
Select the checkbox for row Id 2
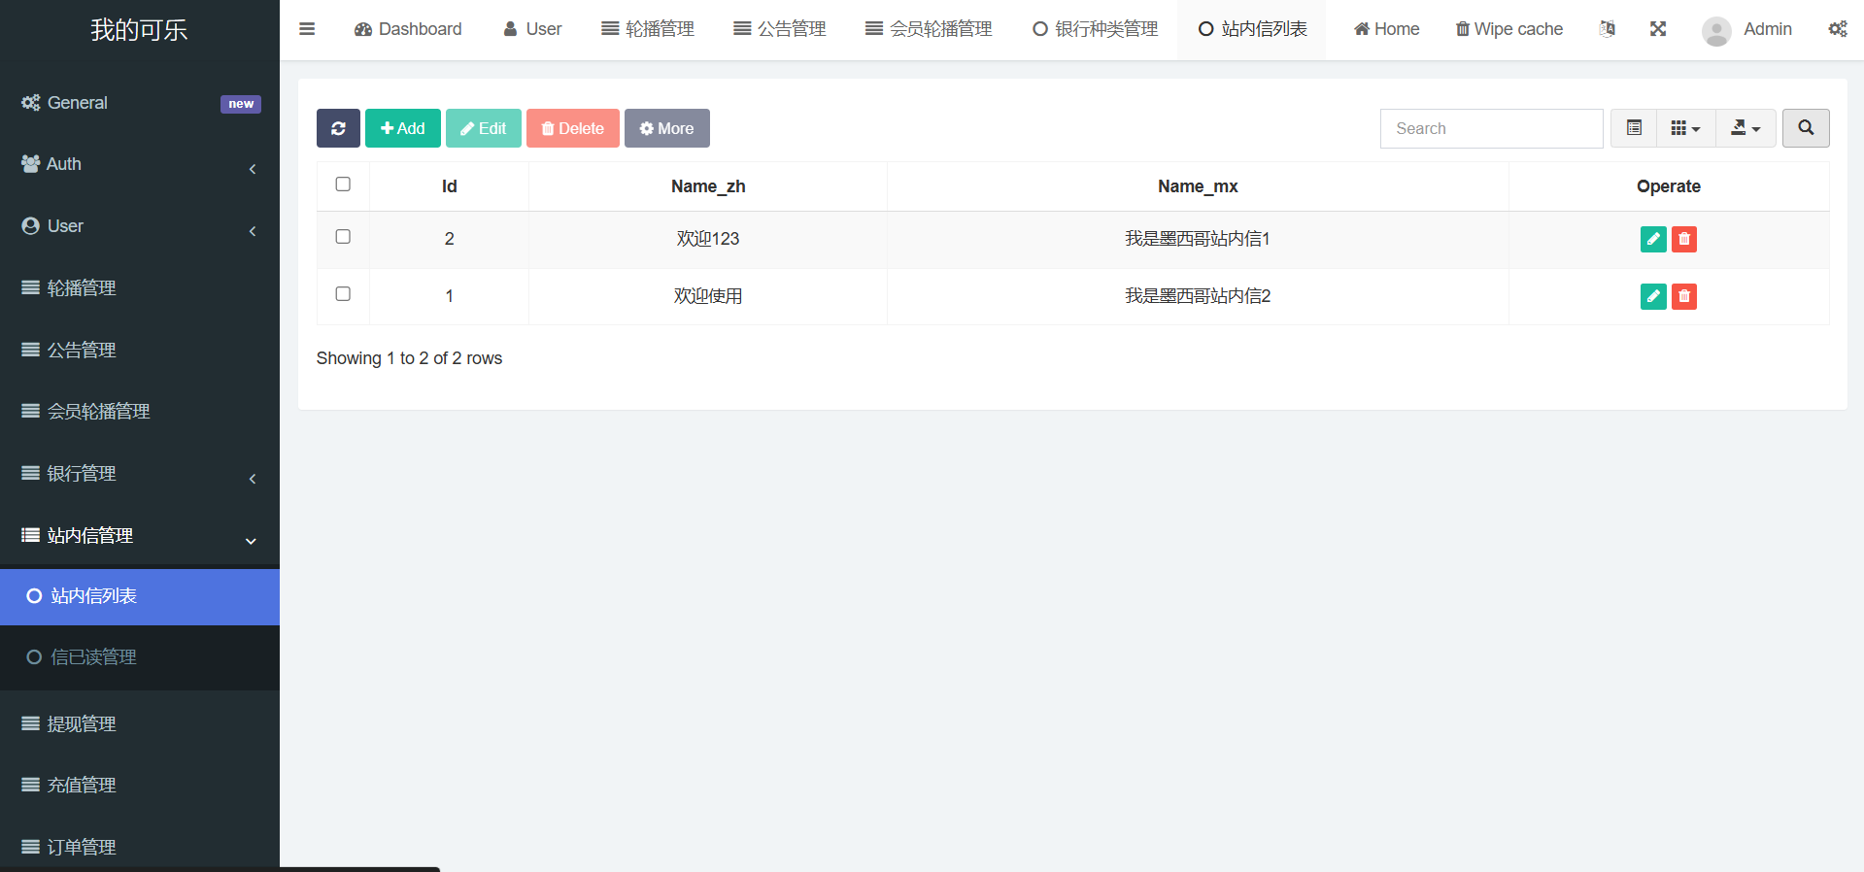pyautogui.click(x=343, y=237)
